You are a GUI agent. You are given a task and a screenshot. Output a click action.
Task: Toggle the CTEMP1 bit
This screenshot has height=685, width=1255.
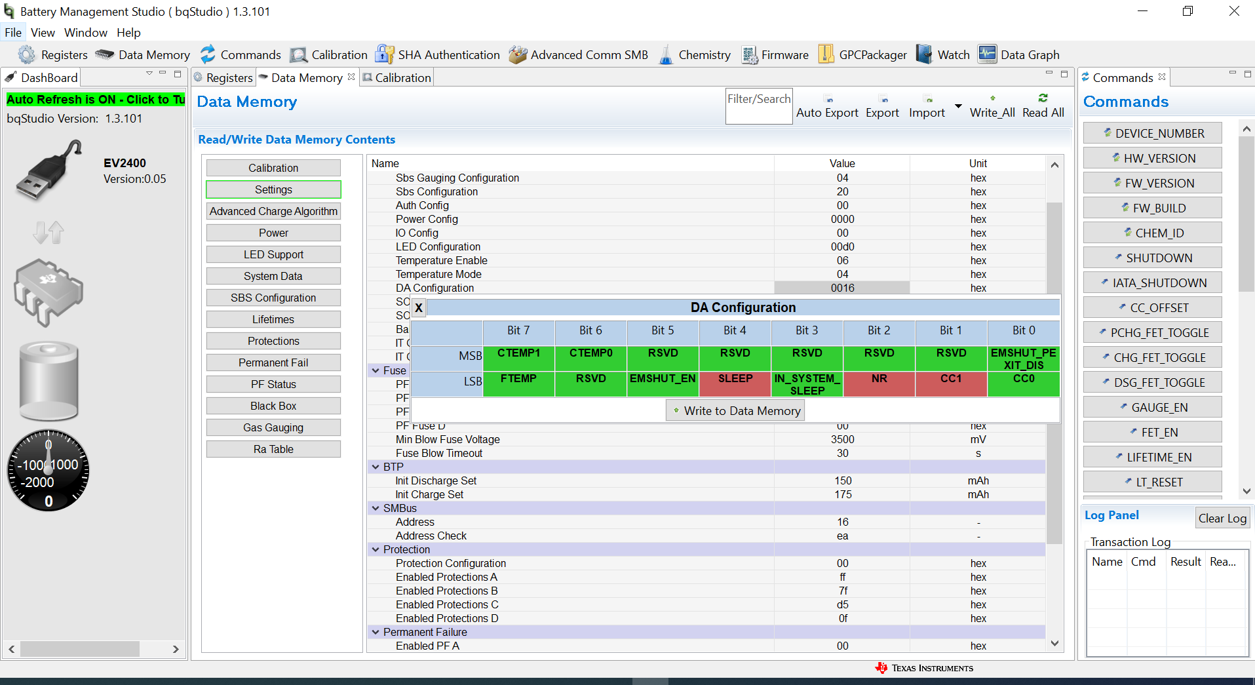tap(518, 359)
